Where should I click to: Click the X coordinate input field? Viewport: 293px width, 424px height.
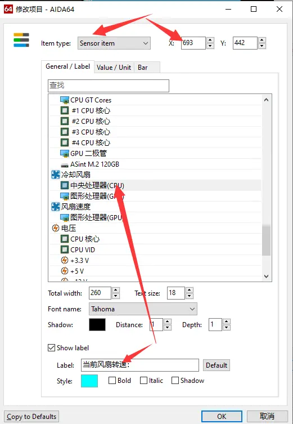(193, 43)
